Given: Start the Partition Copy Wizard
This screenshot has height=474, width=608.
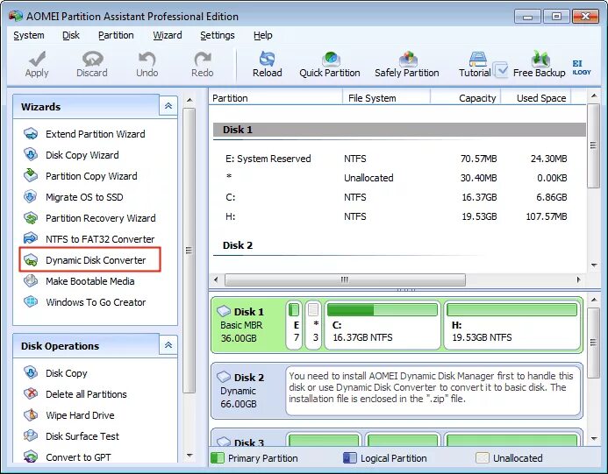Looking at the screenshot, I should [91, 176].
